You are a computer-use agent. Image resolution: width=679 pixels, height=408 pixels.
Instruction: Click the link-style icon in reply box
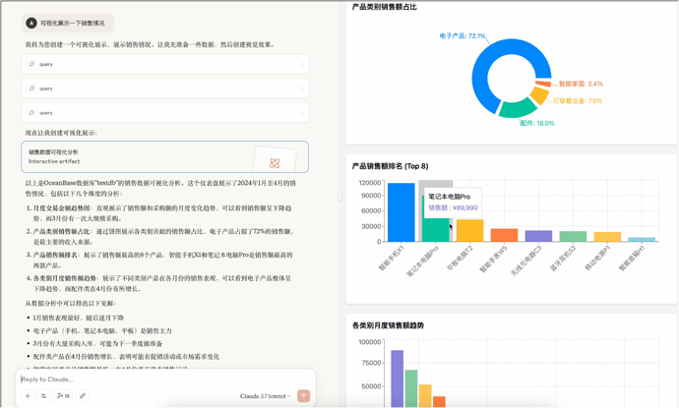(x=83, y=396)
